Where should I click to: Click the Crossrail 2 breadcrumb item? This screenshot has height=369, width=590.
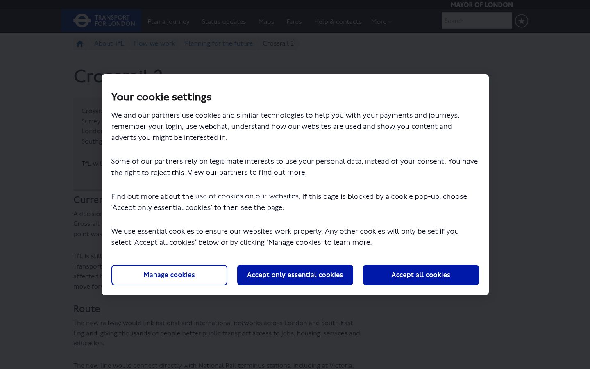pyautogui.click(x=278, y=43)
